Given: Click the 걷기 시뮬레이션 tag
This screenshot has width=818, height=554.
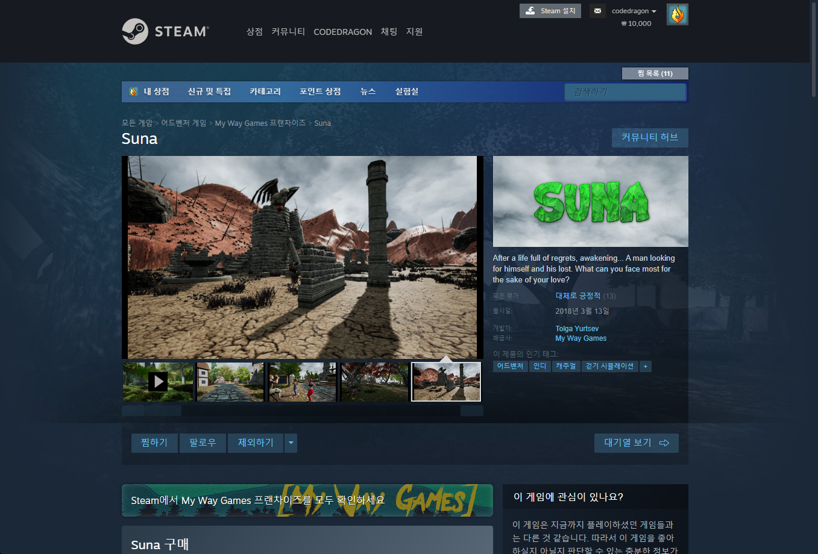Looking at the screenshot, I should (610, 366).
